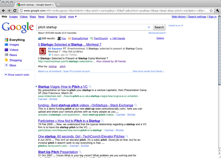Filter friends results by You
The image size is (221, 158).
click(64, 38)
